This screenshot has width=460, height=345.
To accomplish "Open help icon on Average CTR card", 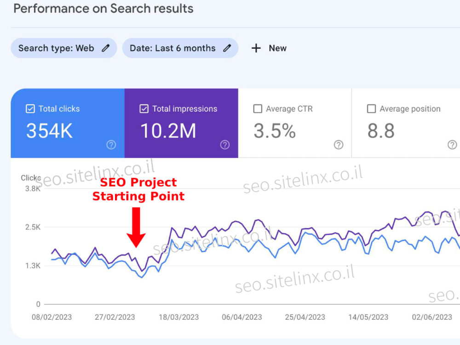I will 339,144.
